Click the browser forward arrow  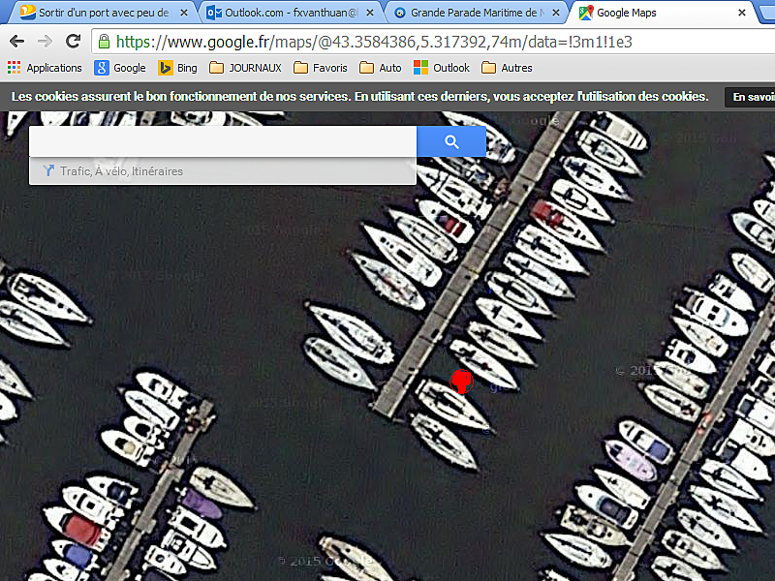coord(45,42)
